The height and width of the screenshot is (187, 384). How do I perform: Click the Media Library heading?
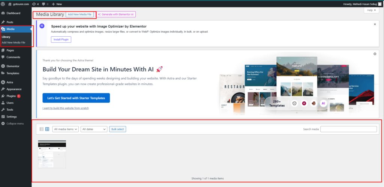(50, 15)
